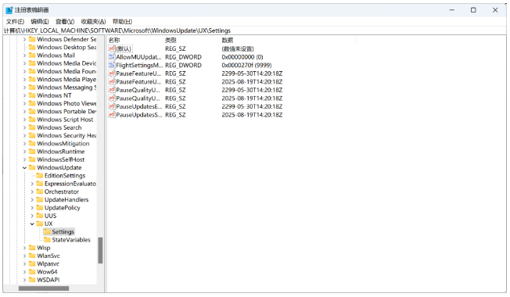Select the FlightSettingsM... value name
Screen dimensions: 510x297
[139, 66]
